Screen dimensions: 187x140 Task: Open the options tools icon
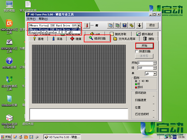tap(132, 26)
